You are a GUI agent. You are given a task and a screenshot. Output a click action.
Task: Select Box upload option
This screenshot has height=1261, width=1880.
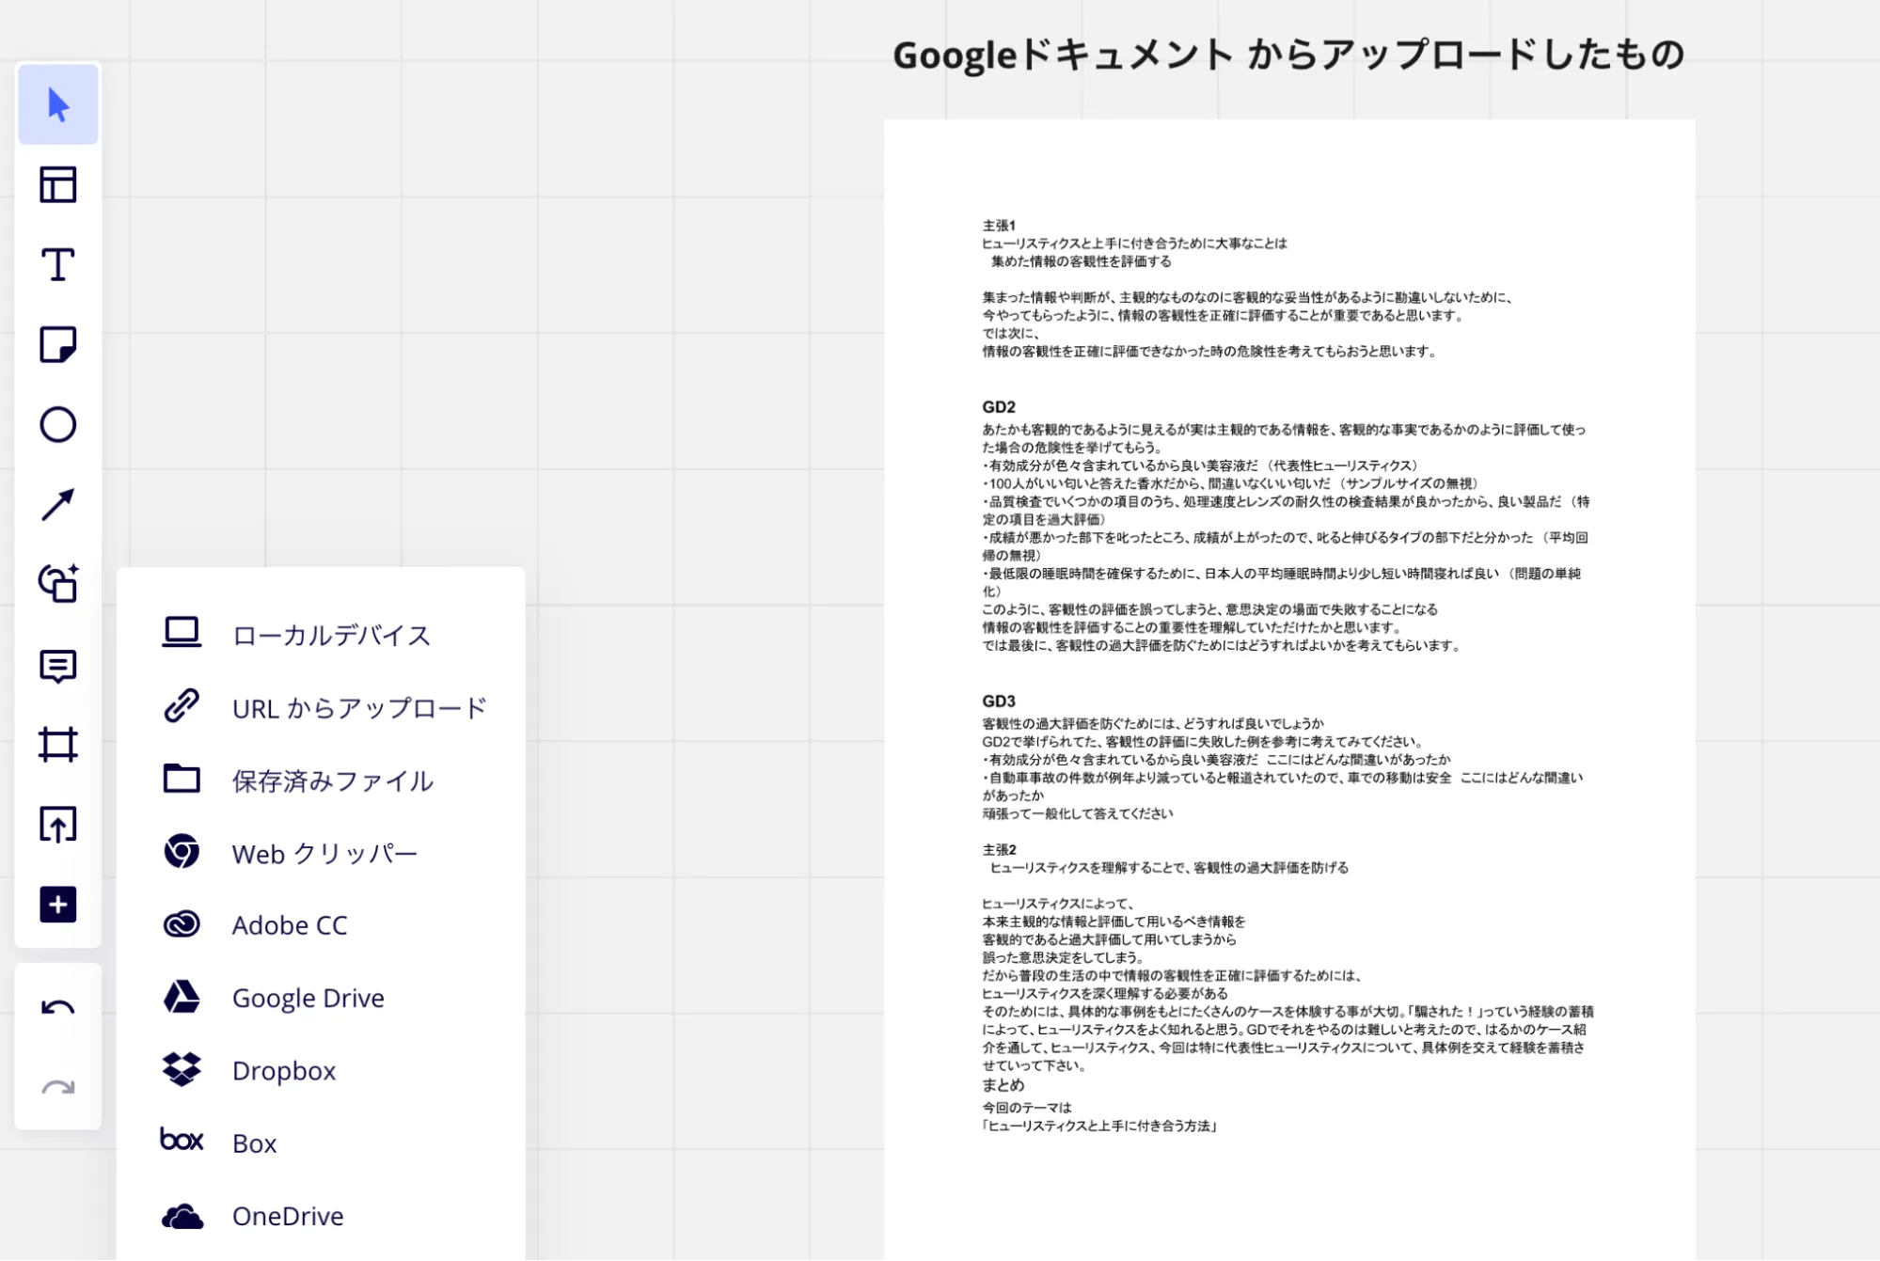point(321,1143)
